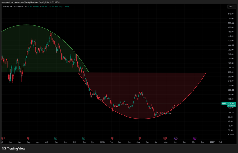Click the Strategy Inc symbol title
Screen dimensions: 238x153
7,7
